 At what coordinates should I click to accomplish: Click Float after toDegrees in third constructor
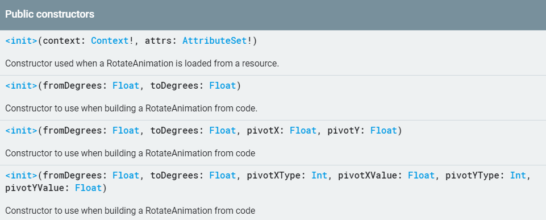tap(223, 131)
